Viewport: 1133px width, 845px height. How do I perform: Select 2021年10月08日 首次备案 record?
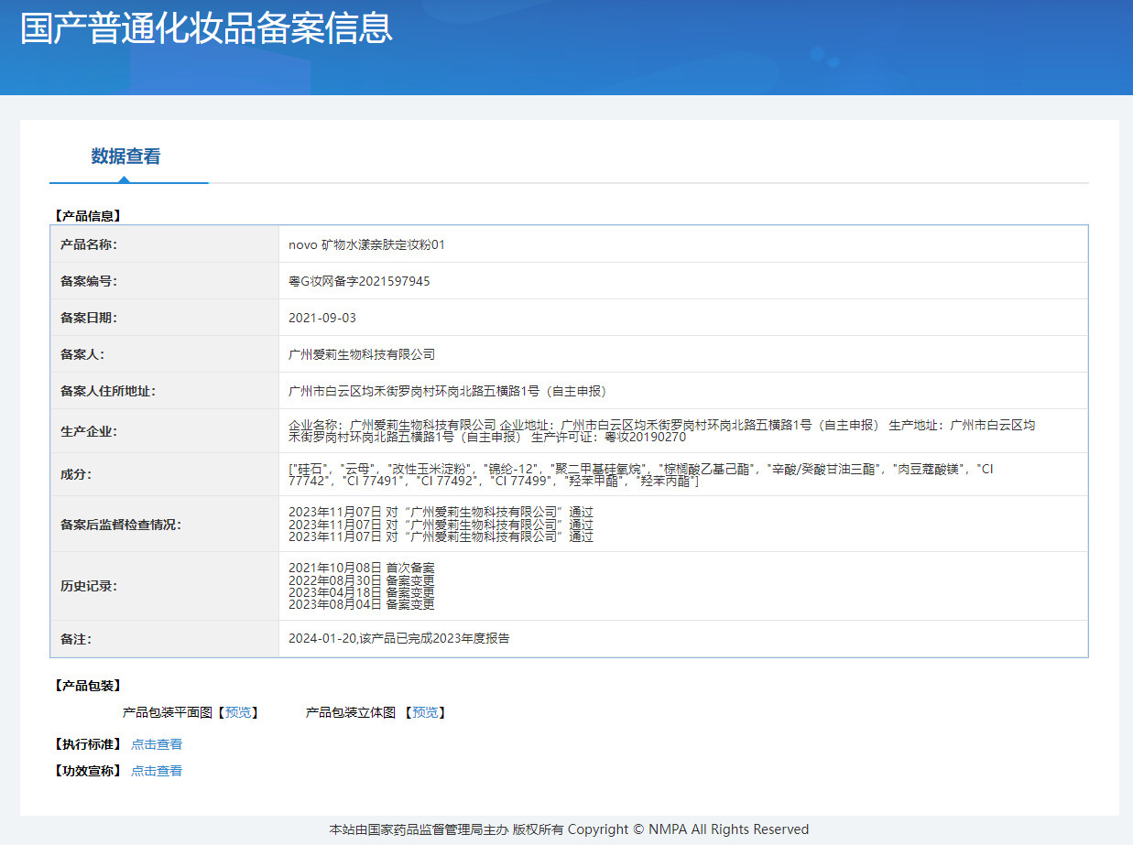362,569
